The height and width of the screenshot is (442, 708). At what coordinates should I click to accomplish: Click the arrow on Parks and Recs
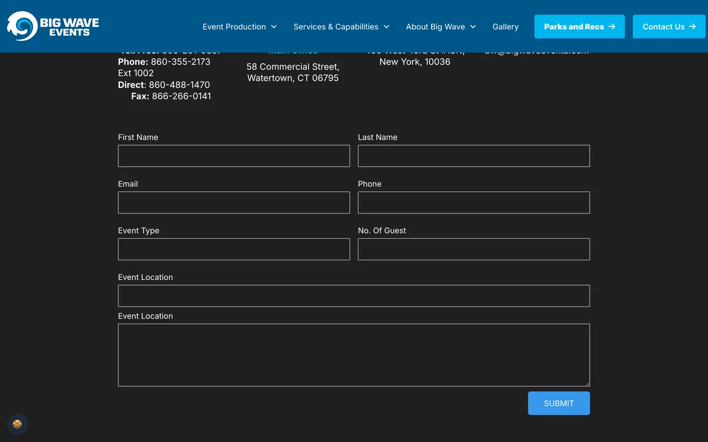[x=612, y=26]
